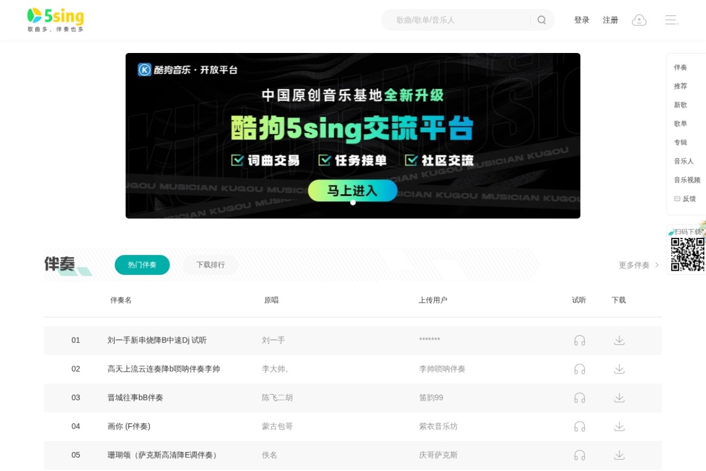Screen dimensions: 706x471
Task: Open 歌单 in the right sidebar menu
Action: pos(680,124)
